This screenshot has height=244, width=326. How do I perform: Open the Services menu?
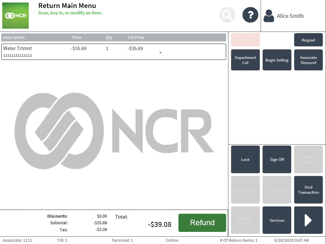click(277, 220)
